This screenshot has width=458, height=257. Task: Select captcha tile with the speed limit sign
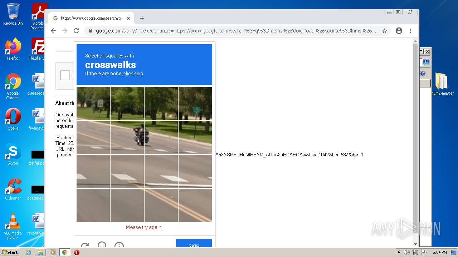coord(93,104)
